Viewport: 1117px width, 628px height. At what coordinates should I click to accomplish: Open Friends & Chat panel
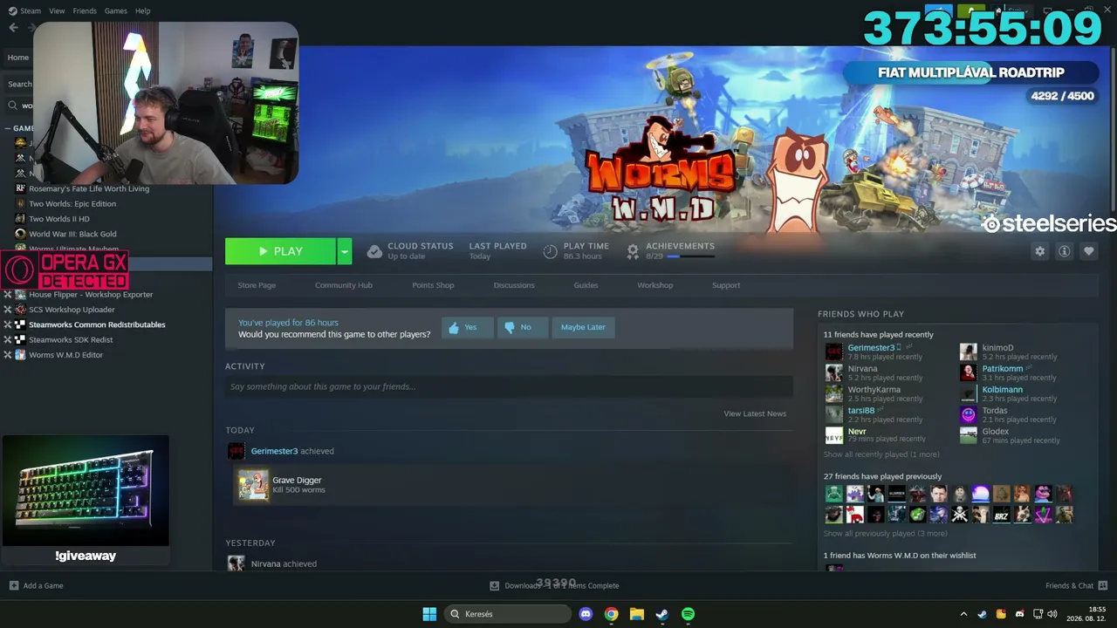(x=1076, y=585)
